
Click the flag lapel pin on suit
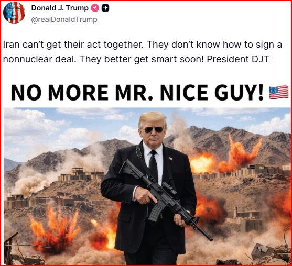[x=170, y=159]
